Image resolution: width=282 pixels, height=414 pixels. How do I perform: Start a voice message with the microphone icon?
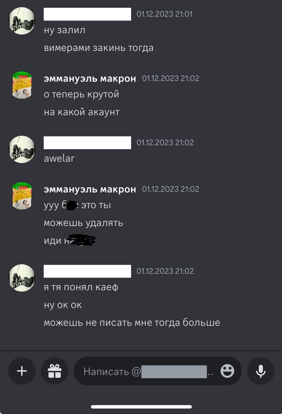tap(261, 371)
